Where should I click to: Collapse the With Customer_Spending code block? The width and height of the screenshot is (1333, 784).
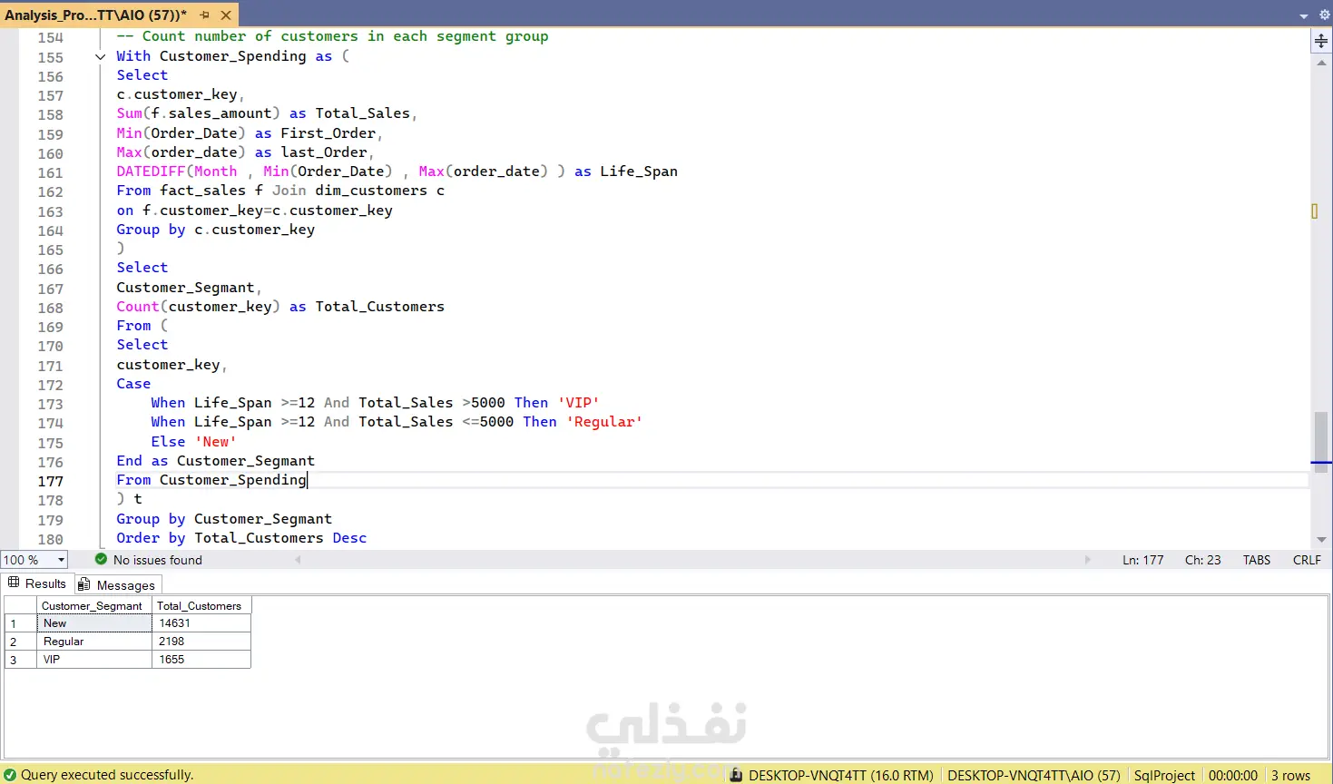(100, 56)
